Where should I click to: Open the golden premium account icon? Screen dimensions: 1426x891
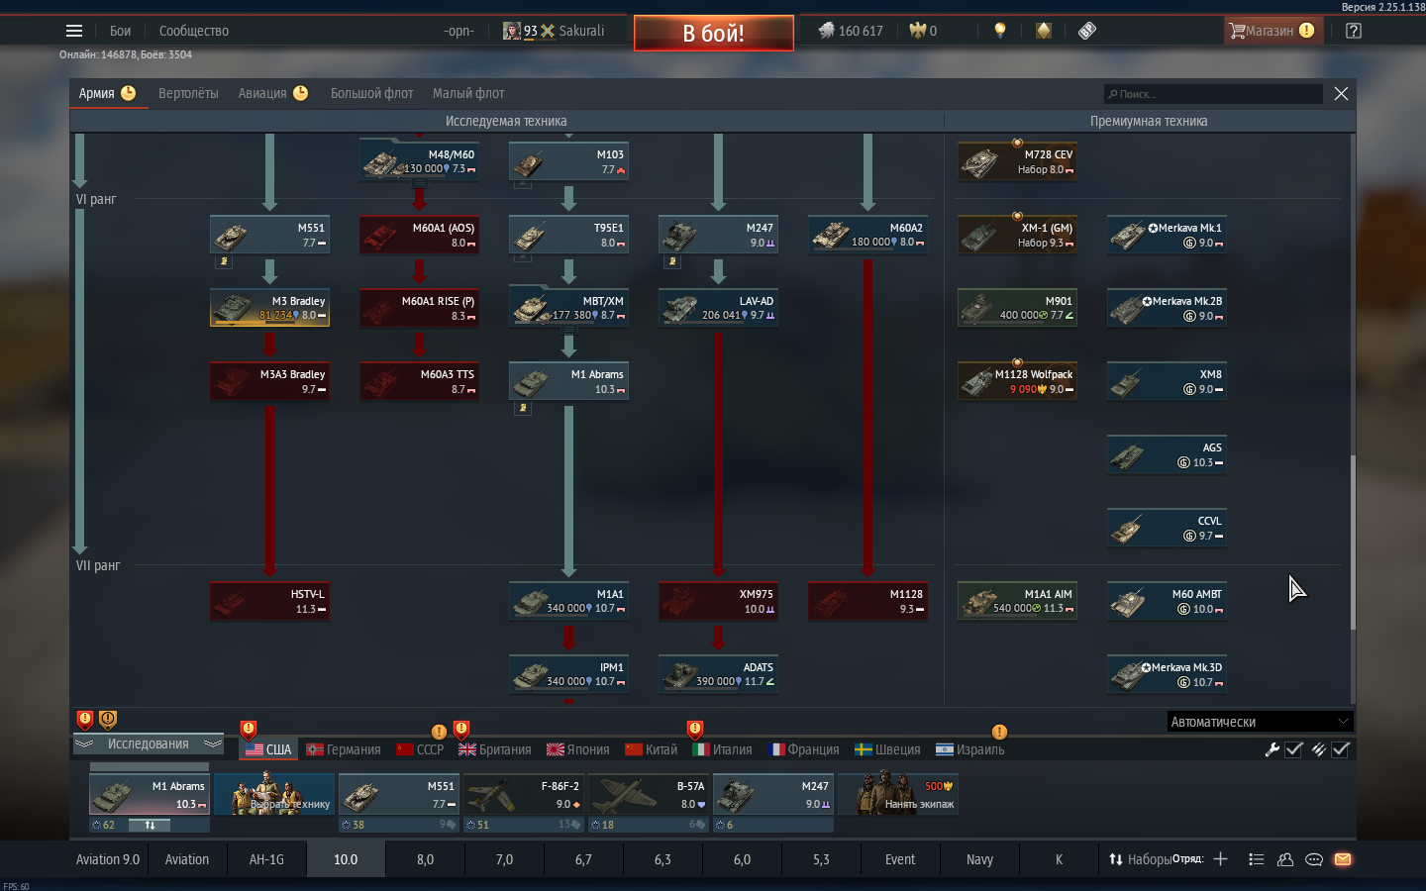pos(1044,31)
